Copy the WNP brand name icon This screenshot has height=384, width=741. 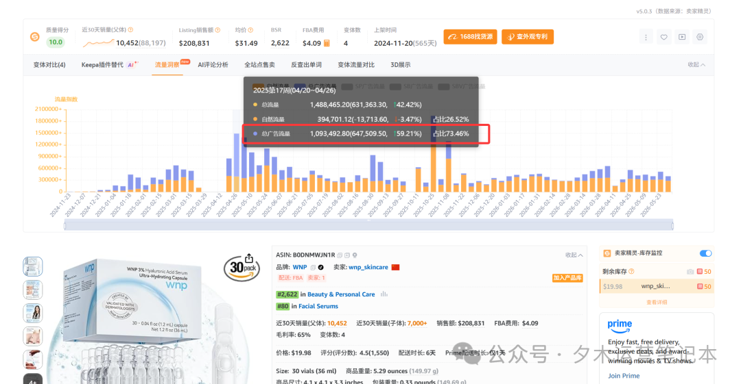click(313, 268)
